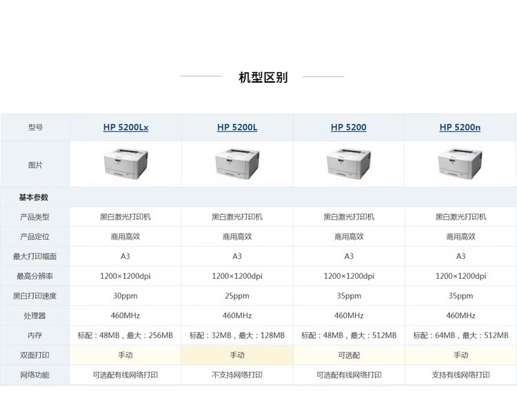Image resolution: width=517 pixels, height=416 pixels.
Task: Open the HP 5200n model link
Action: 460,127
